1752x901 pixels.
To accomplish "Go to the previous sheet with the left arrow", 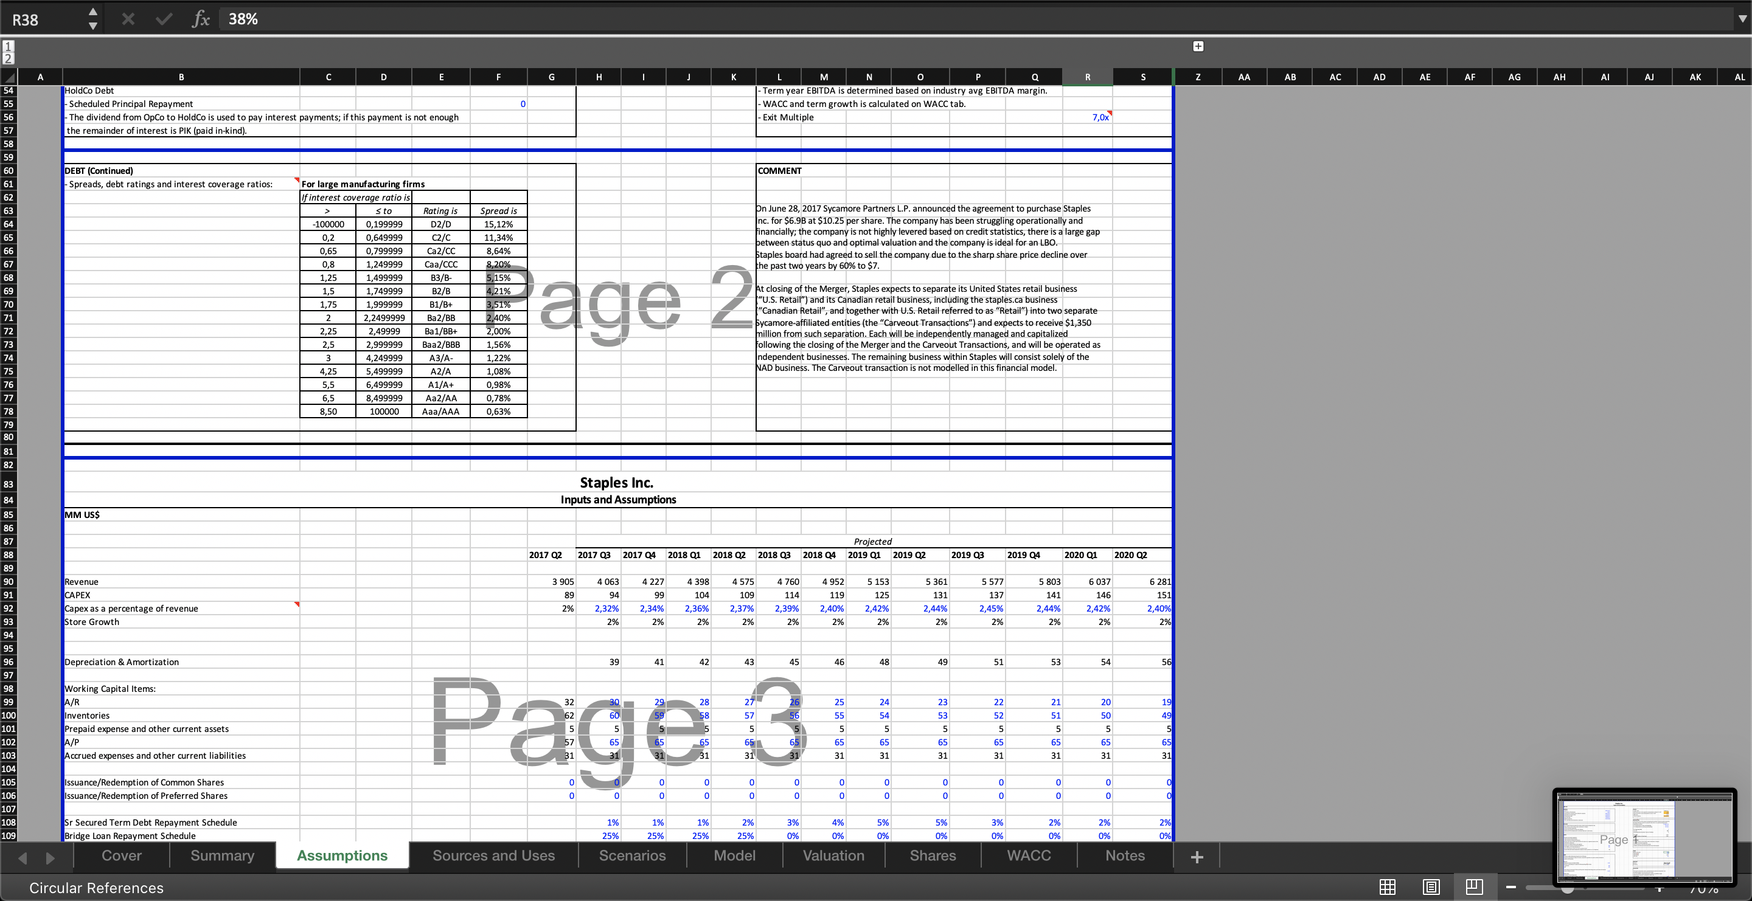I will [x=23, y=857].
